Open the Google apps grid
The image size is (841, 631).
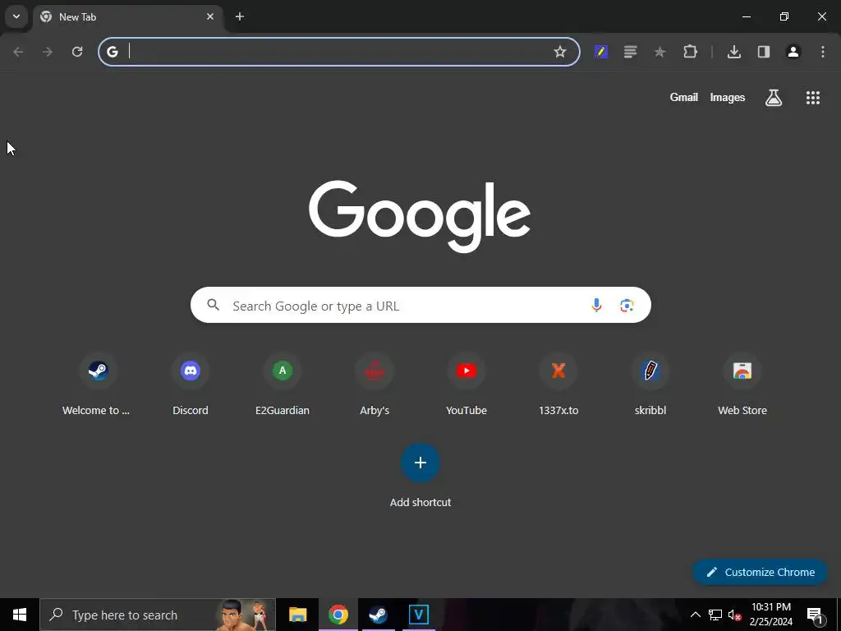pyautogui.click(x=813, y=97)
